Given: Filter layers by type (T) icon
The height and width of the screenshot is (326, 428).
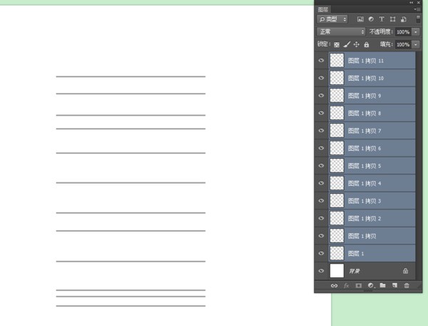Looking at the screenshot, I should (x=382, y=19).
